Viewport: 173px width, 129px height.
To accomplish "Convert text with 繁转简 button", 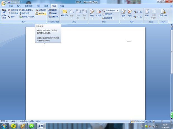I will (x=53, y=10).
